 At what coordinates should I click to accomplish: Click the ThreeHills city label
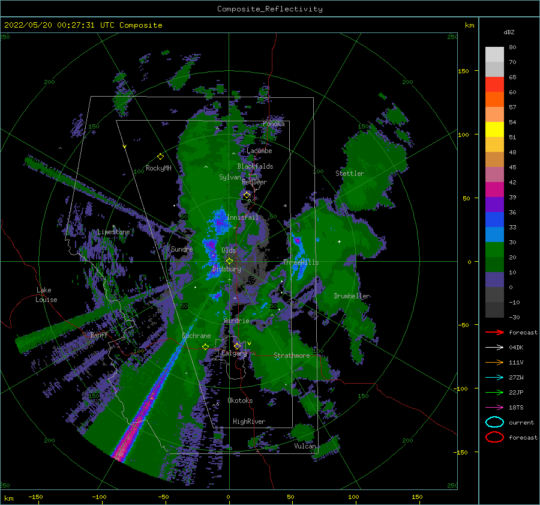(301, 262)
